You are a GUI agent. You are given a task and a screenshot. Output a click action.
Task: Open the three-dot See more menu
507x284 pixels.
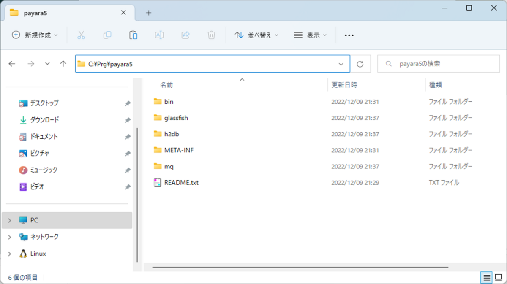(x=349, y=35)
